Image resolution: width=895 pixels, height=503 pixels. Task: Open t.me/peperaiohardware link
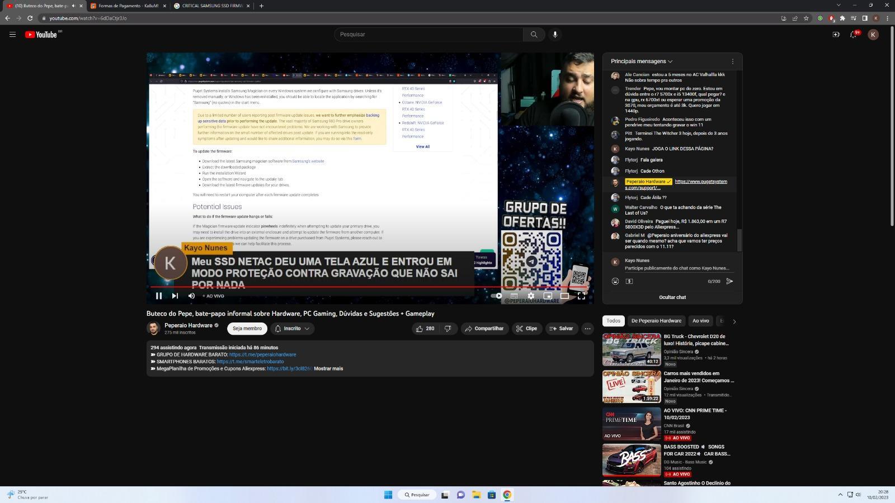[x=262, y=354]
